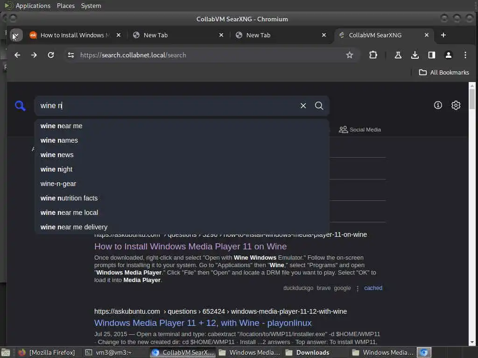Click the show desktop taskbar icon
Image resolution: width=478 pixels, height=358 pixels.
point(5,353)
